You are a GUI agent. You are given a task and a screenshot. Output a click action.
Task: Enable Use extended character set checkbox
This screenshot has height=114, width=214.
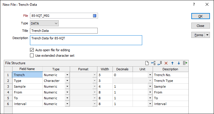pos(32,56)
